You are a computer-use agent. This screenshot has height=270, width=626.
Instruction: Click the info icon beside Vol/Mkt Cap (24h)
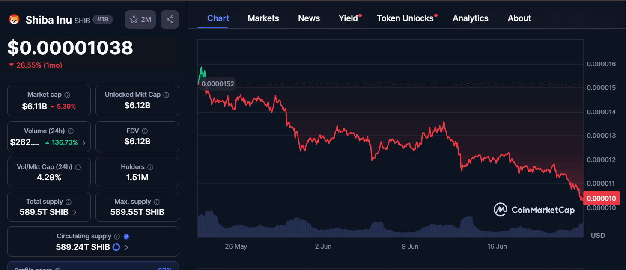(78, 167)
